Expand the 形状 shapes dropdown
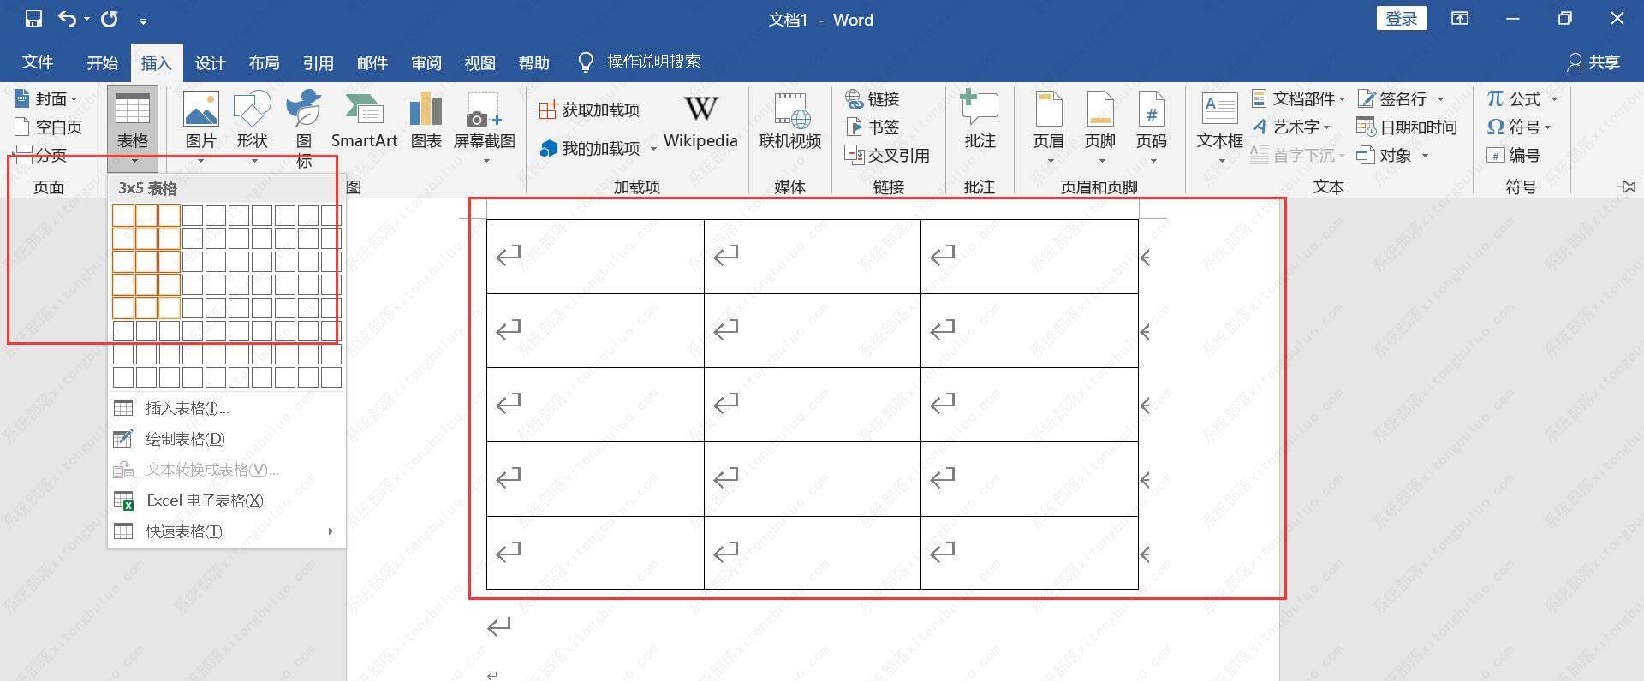Viewport: 1644px width, 681px height. [252, 128]
